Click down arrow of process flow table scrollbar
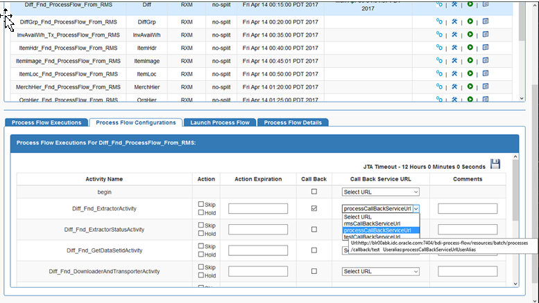Viewport: 539px width, 303px height. (522, 98)
